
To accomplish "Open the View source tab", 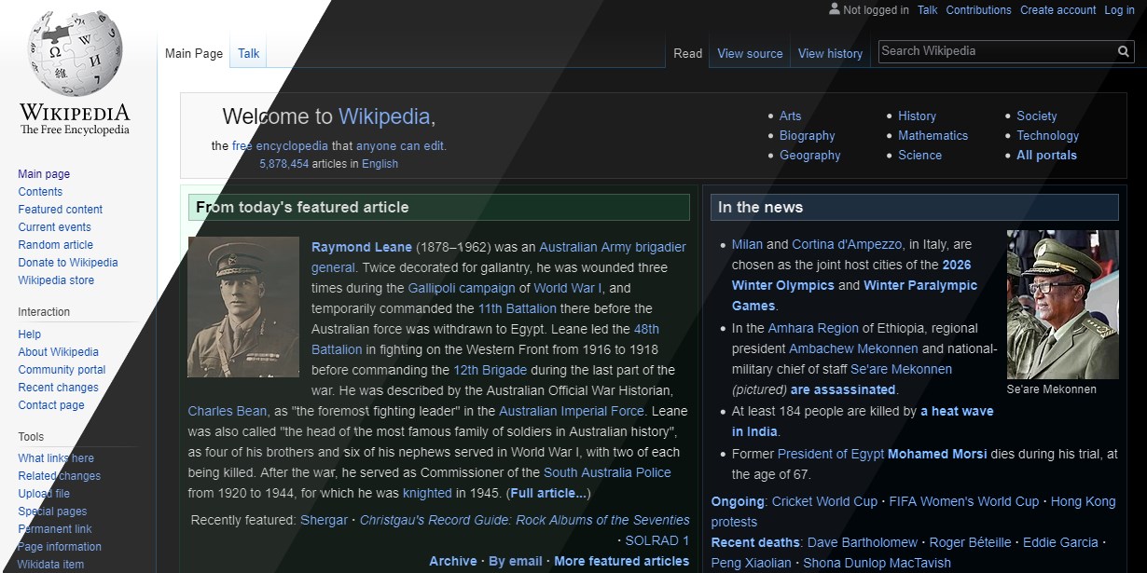I will pos(750,53).
